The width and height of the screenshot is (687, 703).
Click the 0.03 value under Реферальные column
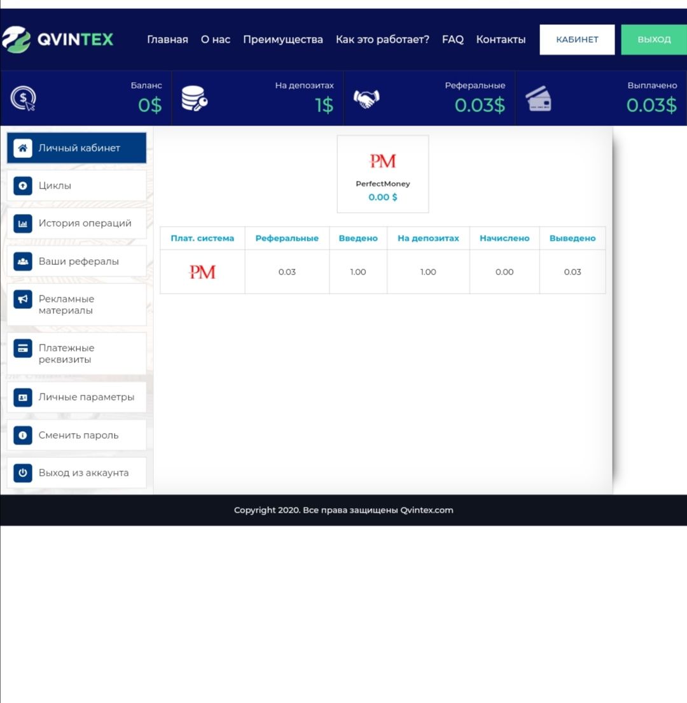(287, 272)
